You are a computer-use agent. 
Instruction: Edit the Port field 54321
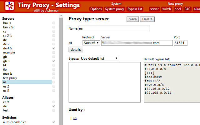click(x=181, y=43)
